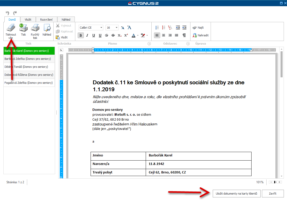Click the zoom in plus button
This screenshot has height=200, width=287.
(279, 182)
